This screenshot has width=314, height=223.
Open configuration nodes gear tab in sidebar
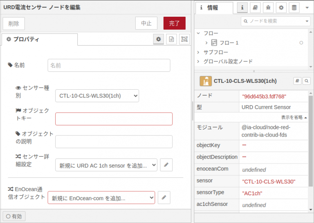[x=281, y=8]
